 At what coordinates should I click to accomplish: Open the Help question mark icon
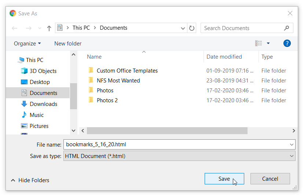point(287,43)
